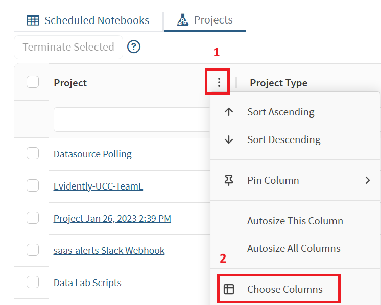
Task: Select Autosize This Column menu entry
Action: coord(295,221)
